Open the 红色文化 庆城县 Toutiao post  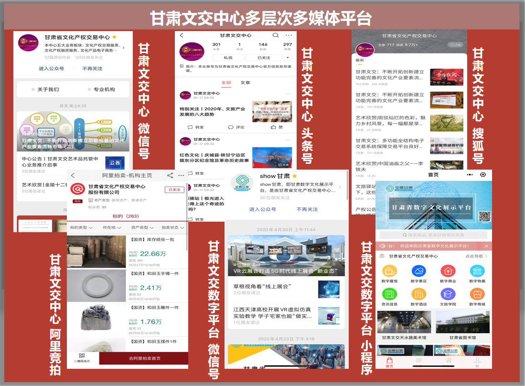pyautogui.click(x=236, y=157)
